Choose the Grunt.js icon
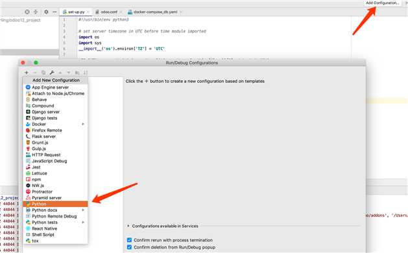 28,142
